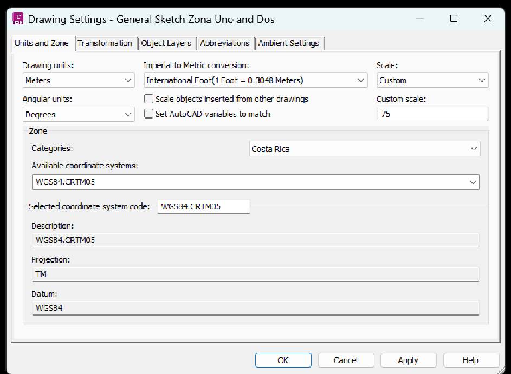
Task: Open Help for drawing settings
Action: [x=470, y=360]
